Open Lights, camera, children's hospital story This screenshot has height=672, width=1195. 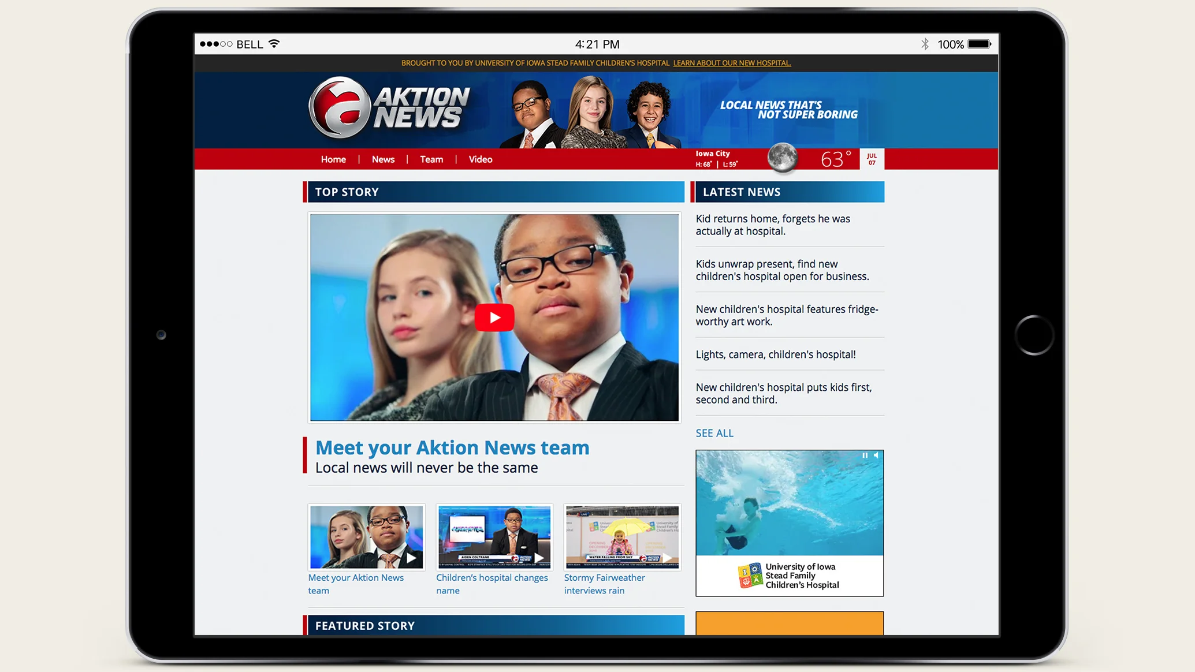point(776,354)
